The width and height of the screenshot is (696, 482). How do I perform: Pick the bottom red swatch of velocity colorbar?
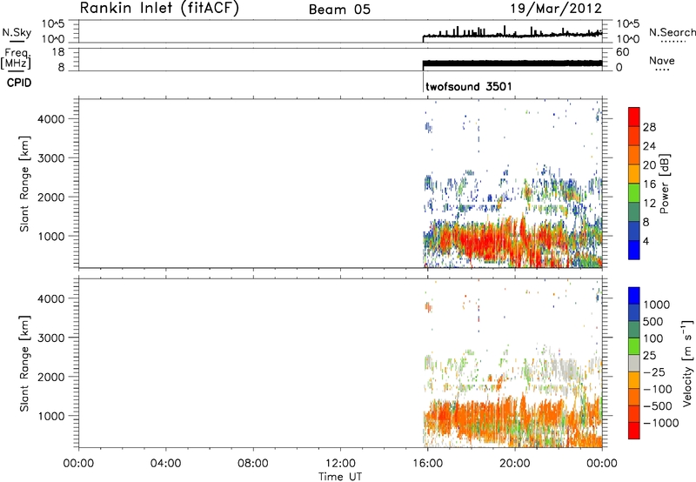point(634,431)
